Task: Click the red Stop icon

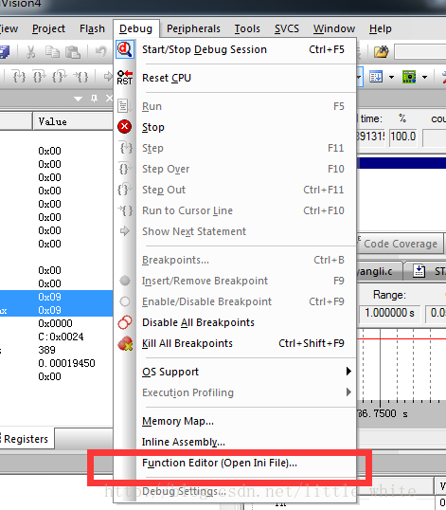Action: click(x=125, y=127)
